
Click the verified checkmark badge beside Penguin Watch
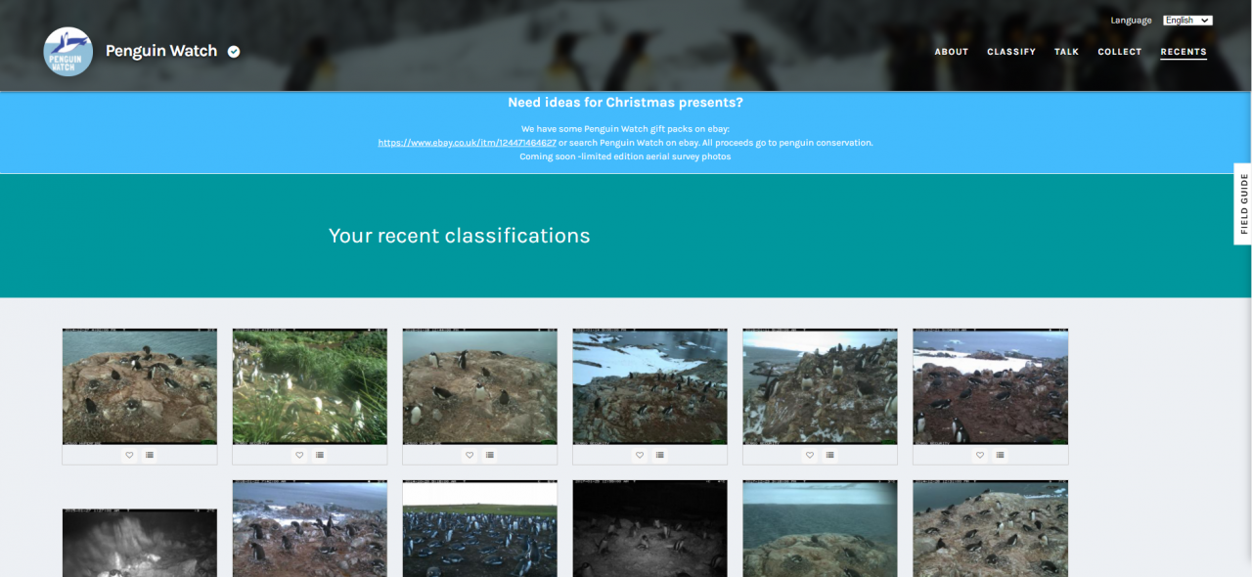click(234, 52)
